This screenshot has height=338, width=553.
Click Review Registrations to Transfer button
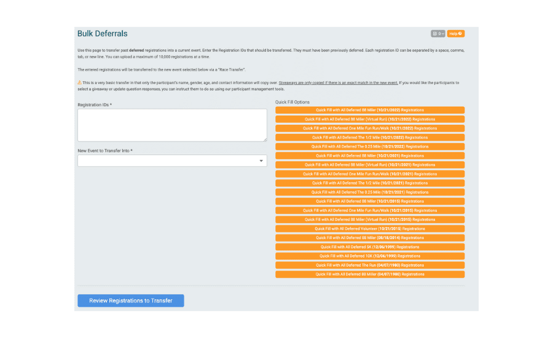click(x=131, y=301)
